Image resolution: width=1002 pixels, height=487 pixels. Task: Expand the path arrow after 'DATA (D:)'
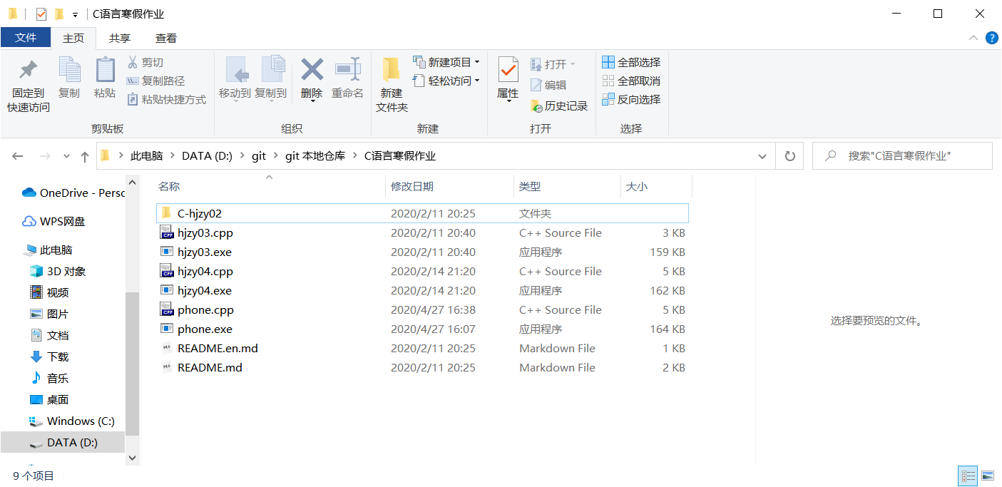coord(242,156)
